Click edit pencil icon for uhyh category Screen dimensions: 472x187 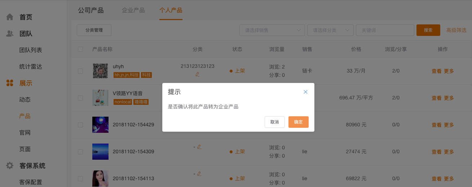(197, 74)
